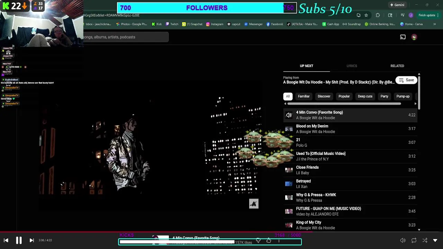Screen dimensions: 443x249
Task: Click the chip row left scroll arrow
Action: coord(285,104)
